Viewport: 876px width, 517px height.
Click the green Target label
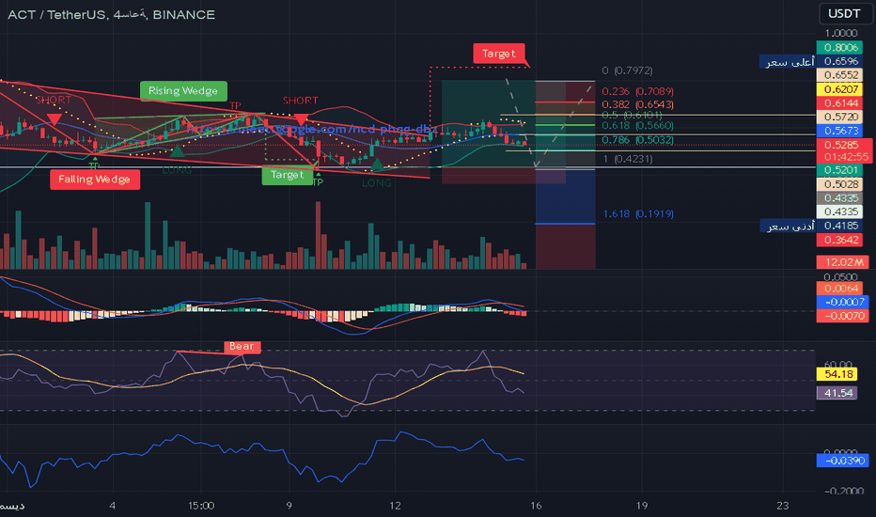[287, 175]
